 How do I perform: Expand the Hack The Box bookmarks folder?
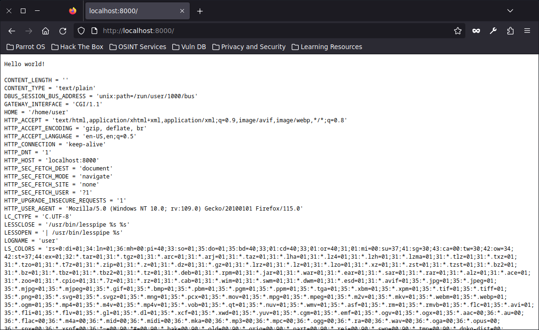[77, 47]
